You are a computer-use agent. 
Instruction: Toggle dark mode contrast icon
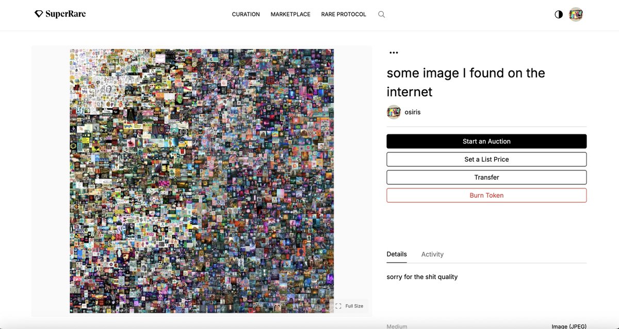[559, 14]
